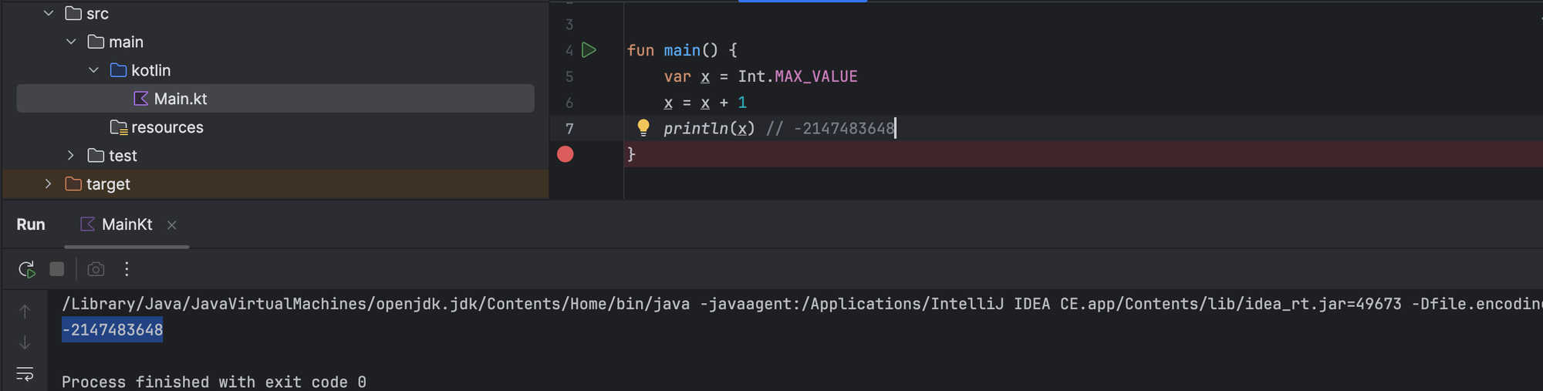The height and width of the screenshot is (391, 1543).
Task: Click the camera screenshot icon in Run toolbar
Action: pos(96,269)
